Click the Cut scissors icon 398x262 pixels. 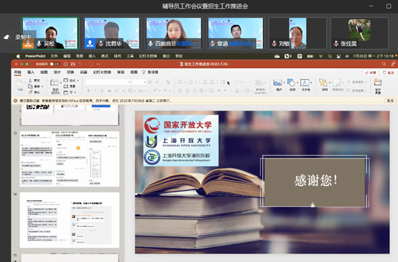[x=30, y=80]
